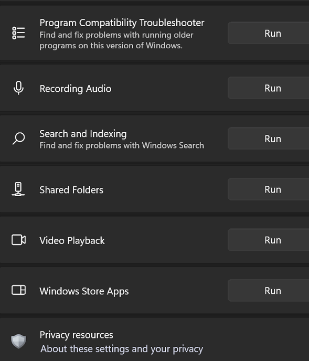This screenshot has height=361, width=309.
Task: Click 'Find and fix problems with running older' description
Action: point(116,35)
